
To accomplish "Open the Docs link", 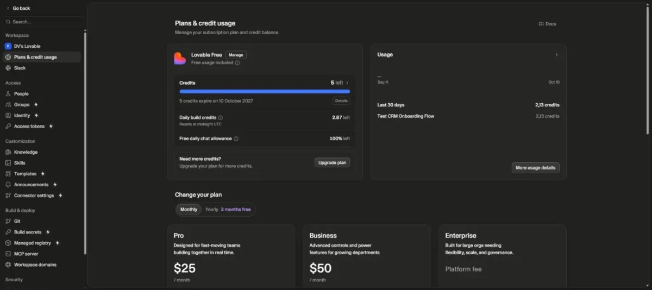I will click(547, 24).
